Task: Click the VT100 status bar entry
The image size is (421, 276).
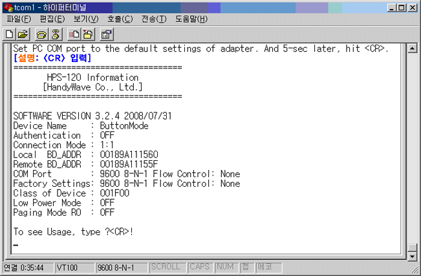Action: (74, 268)
